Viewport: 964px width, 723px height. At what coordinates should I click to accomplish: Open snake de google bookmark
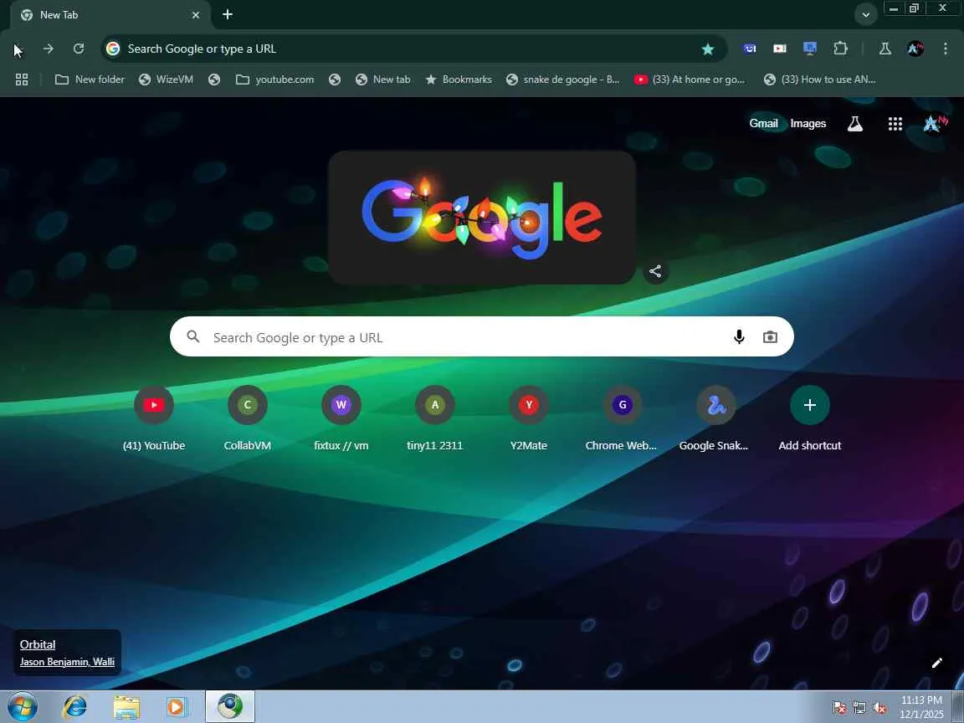pos(562,79)
